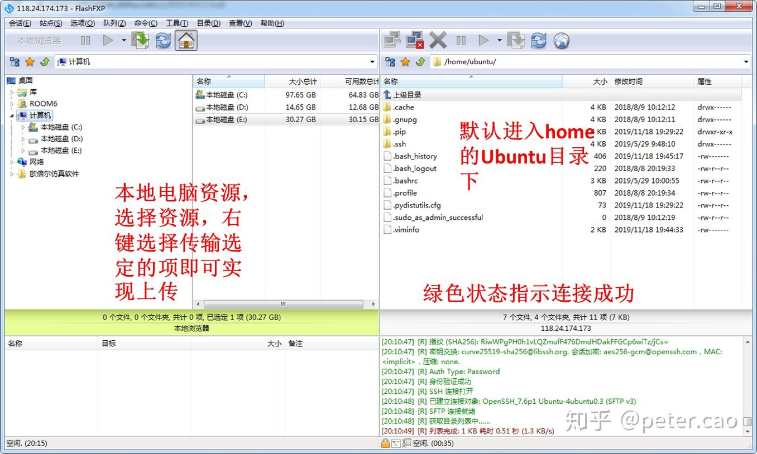The width and height of the screenshot is (757, 454).
Task: Open the 选项(O) menu
Action: pos(83,23)
